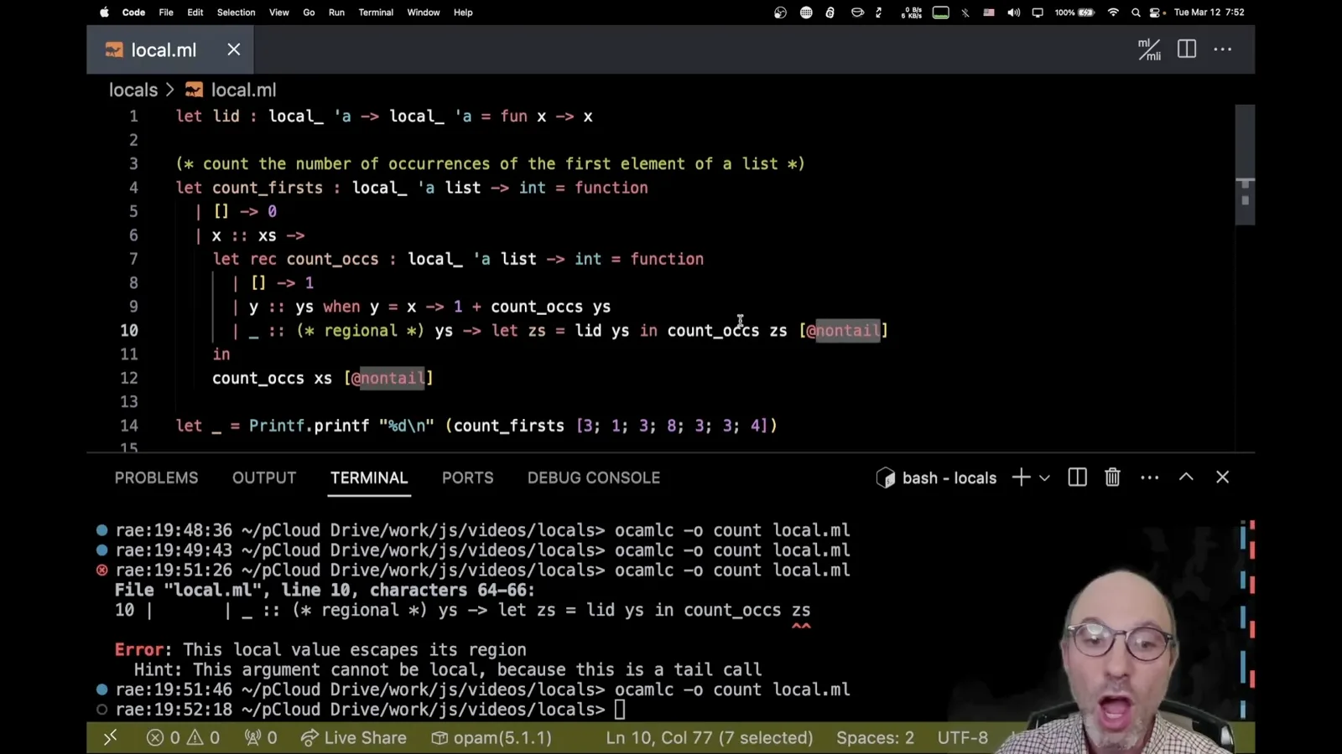Open Spotlight search icon
Viewport: 1342px width, 754px height.
(1136, 13)
